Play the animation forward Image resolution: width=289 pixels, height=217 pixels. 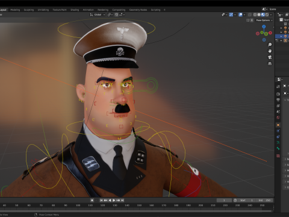coord(114,200)
